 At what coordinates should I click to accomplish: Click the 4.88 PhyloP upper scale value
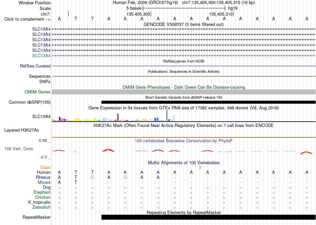43,140
